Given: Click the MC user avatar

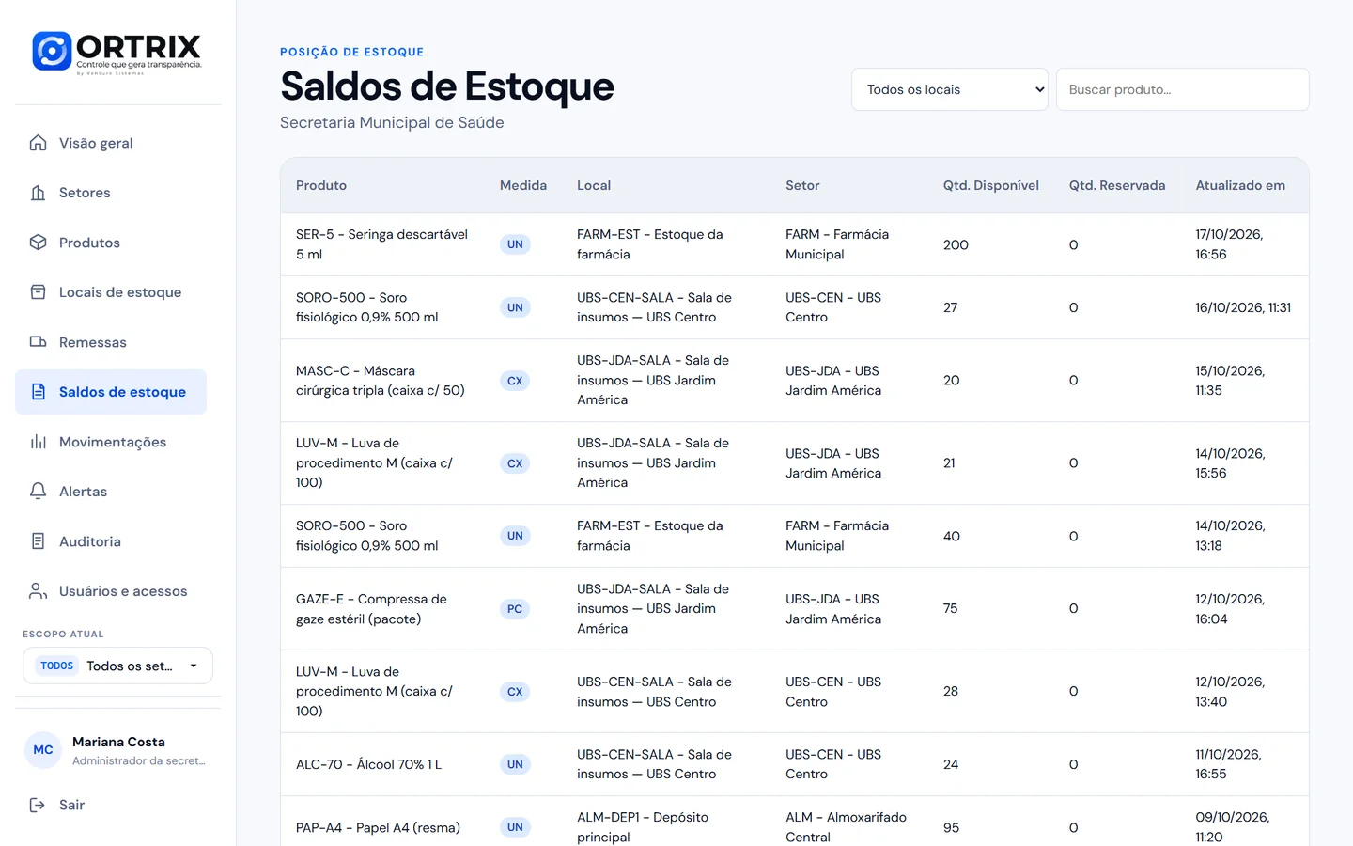Looking at the screenshot, I should [43, 750].
